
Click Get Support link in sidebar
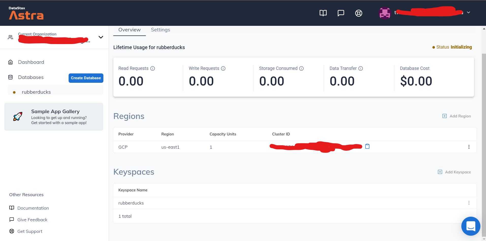(30, 231)
